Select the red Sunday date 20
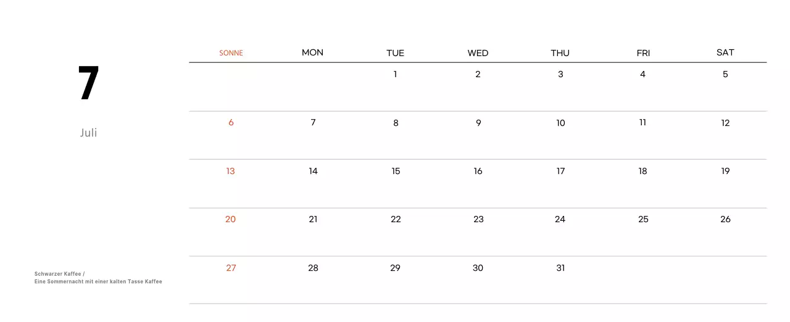 [230, 219]
